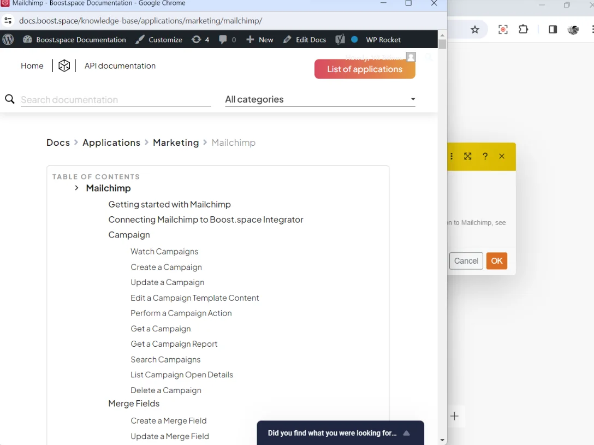Add New content from admin bar

(259, 39)
